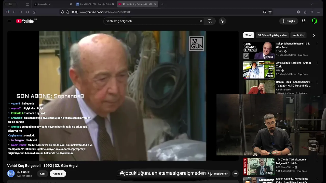This screenshot has width=326, height=183.
Task: Click the Vehbi Koç video player
Action: [123, 96]
